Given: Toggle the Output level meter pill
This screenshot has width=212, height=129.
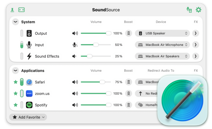Looking at the screenshot, I should coord(22,33).
